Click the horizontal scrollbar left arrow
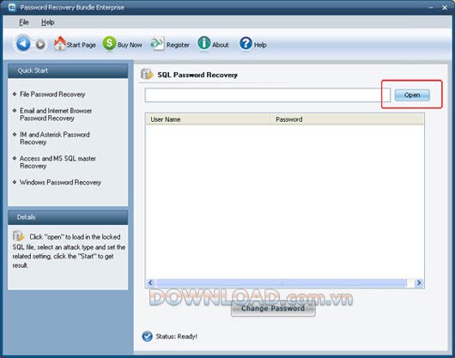 [x=150, y=282]
